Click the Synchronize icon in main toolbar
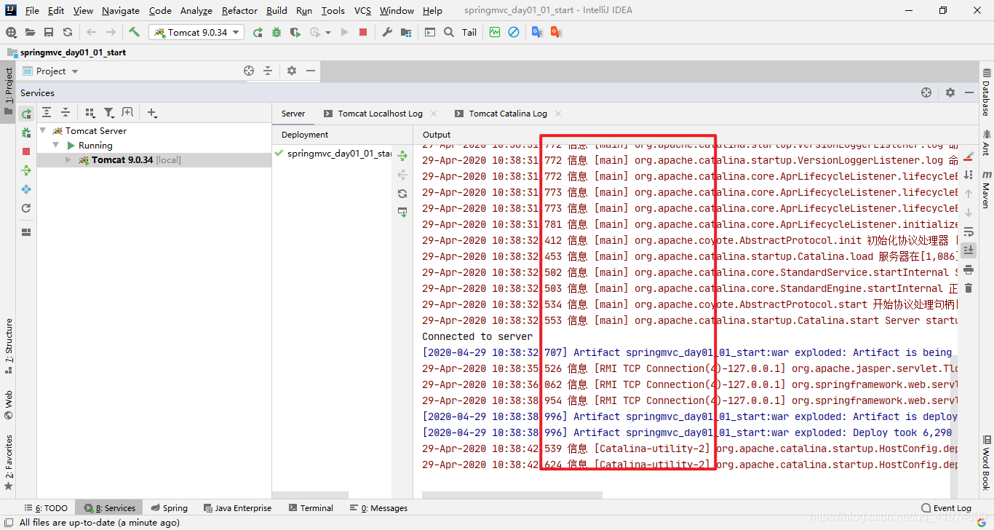994x530 pixels. 68,32
